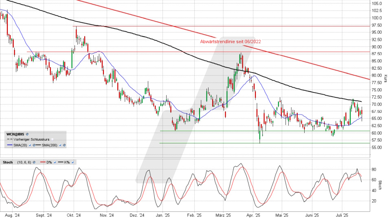391x220 pixels.
Task: Click the 80 value on Stoch axis
Action: (374, 169)
